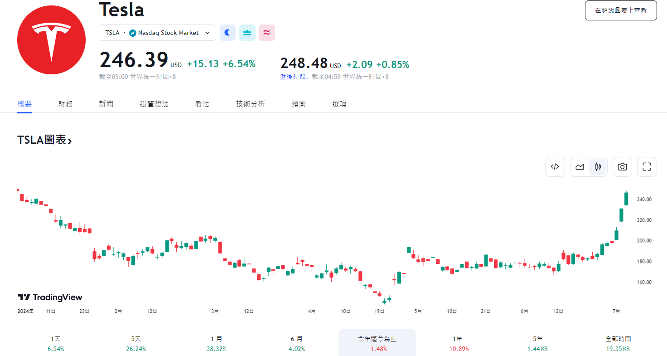Open the 盤後時段 link
667x356 pixels.
coord(293,77)
